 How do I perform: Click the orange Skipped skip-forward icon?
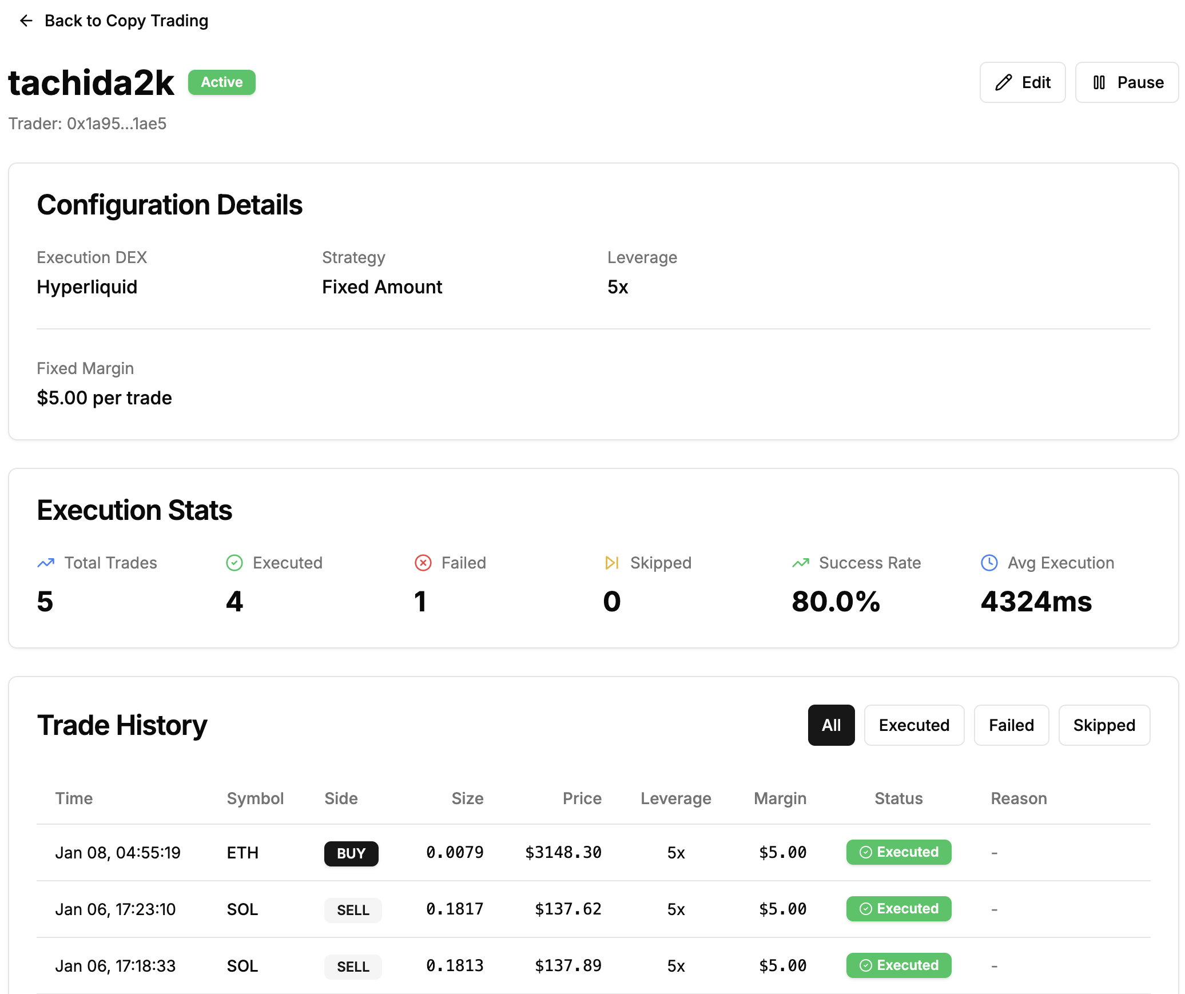click(x=612, y=563)
